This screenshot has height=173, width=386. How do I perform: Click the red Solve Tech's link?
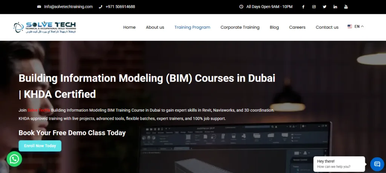pos(39,110)
